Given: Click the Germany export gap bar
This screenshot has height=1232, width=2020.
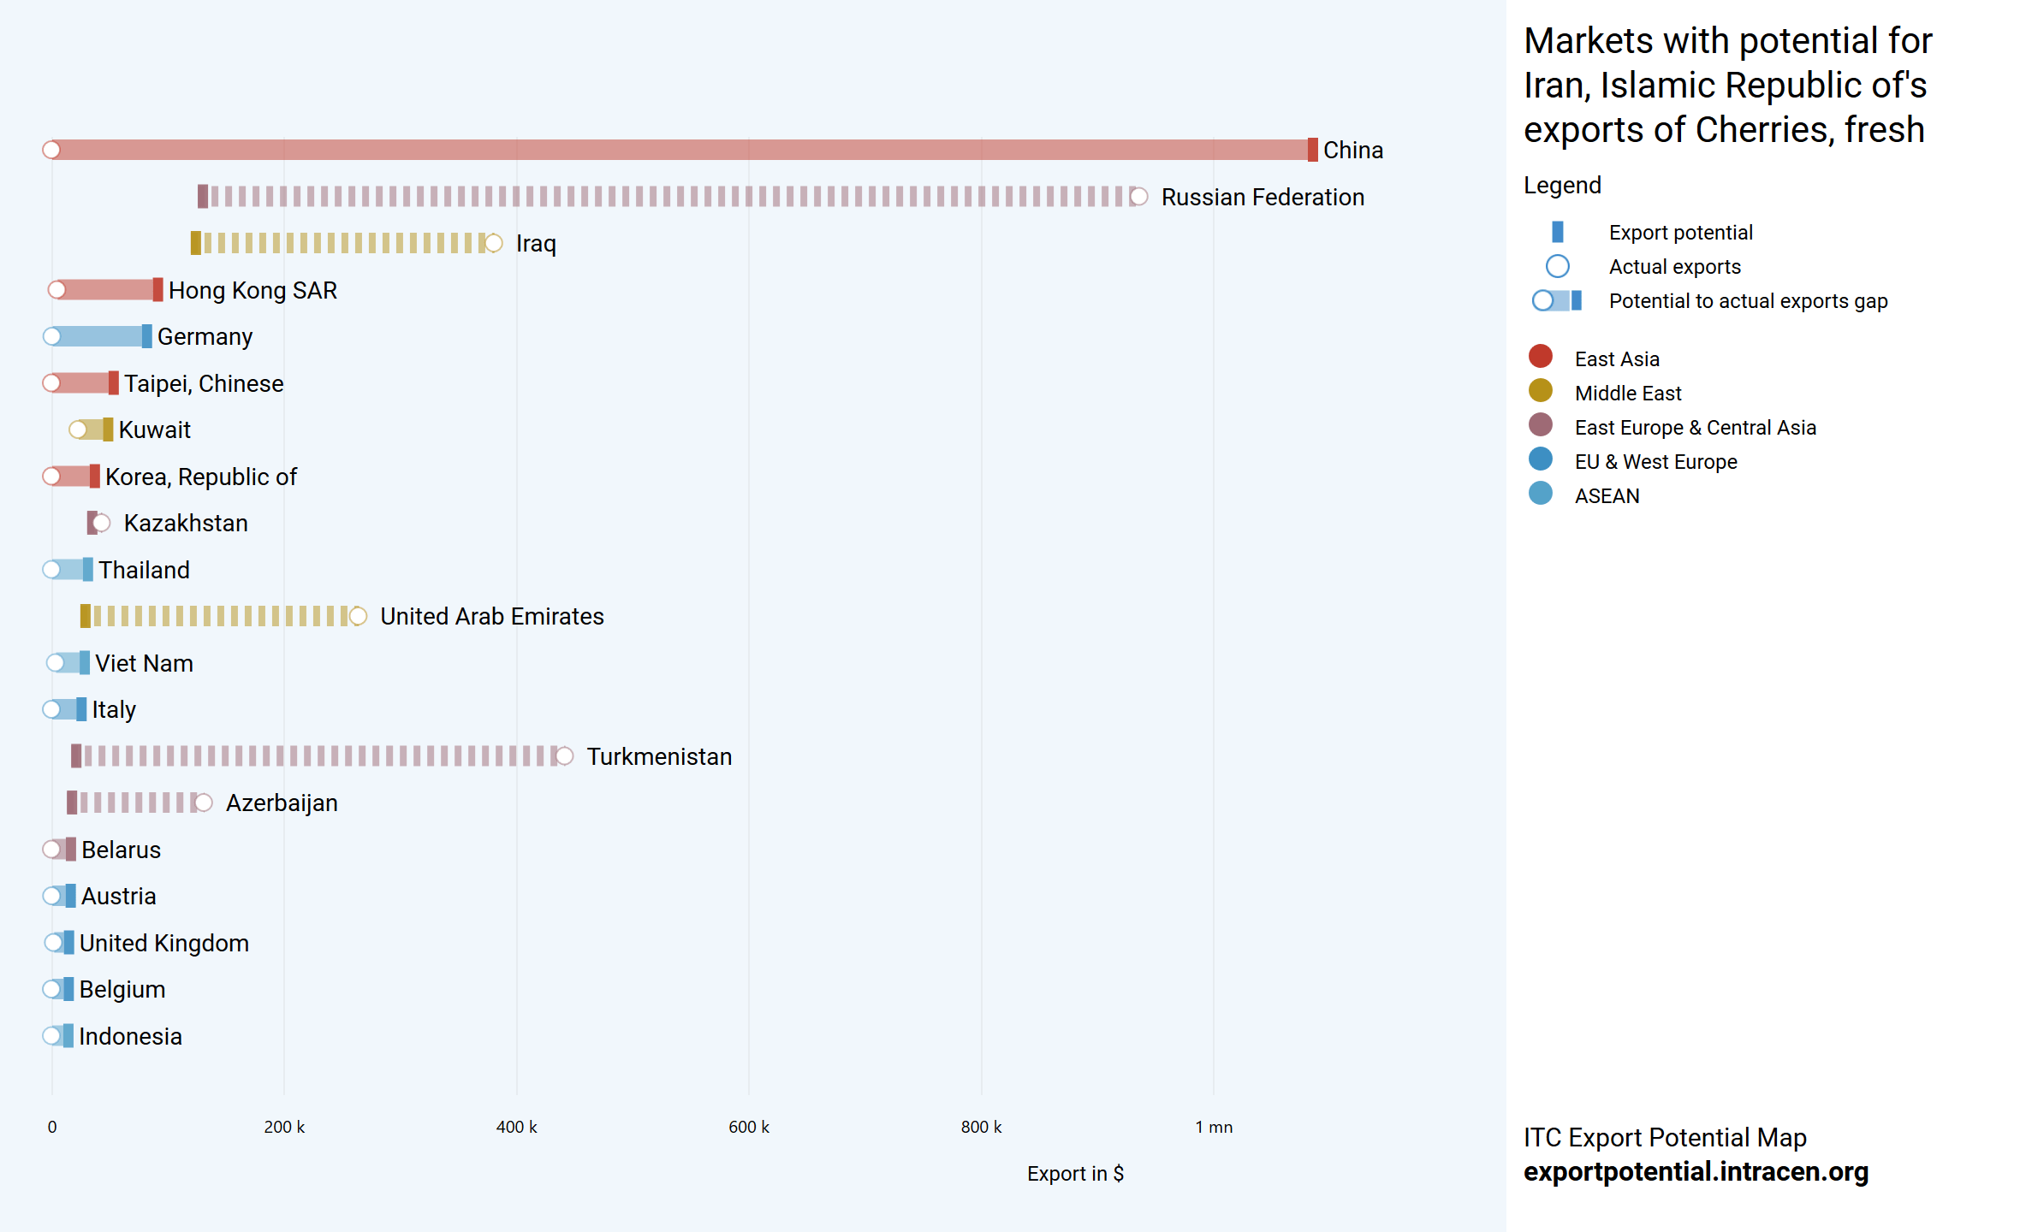Looking at the screenshot, I should tap(98, 336).
